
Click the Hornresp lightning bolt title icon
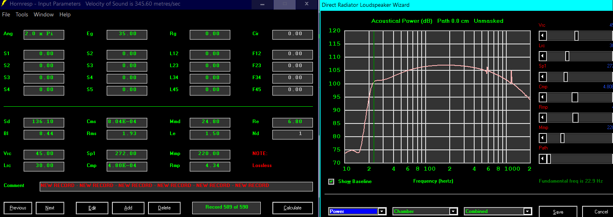(4, 4)
